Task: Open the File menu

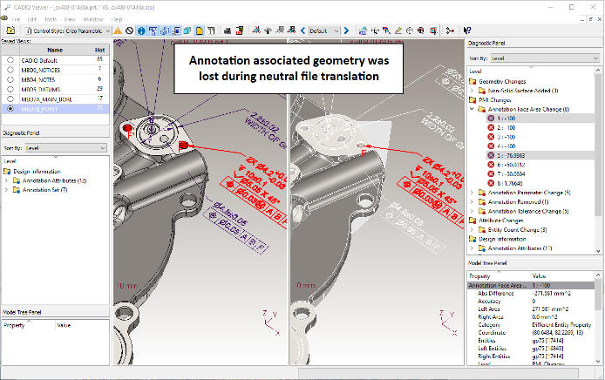Action: [16, 19]
